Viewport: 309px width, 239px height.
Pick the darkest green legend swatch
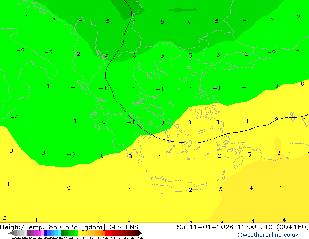(x=63, y=233)
